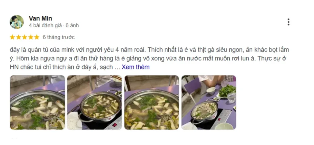
Task: Open reviewer name Van Min
Action: pyautogui.click(x=40, y=18)
